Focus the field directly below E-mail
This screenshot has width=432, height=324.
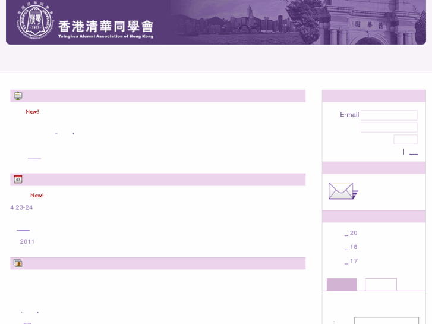[389, 127]
